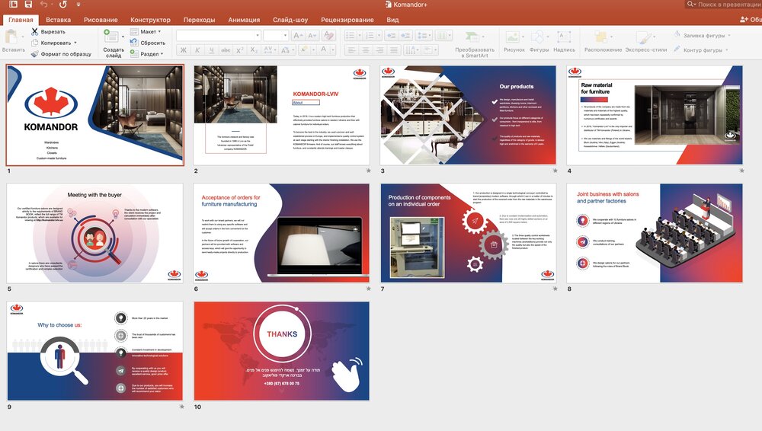The image size is (762, 431).
Task: Toggle italic formatting (К)
Action: pyautogui.click(x=197, y=50)
